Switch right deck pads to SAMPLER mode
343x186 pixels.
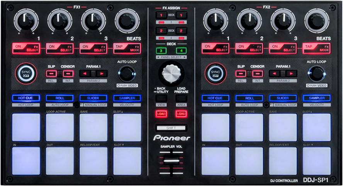[317, 98]
